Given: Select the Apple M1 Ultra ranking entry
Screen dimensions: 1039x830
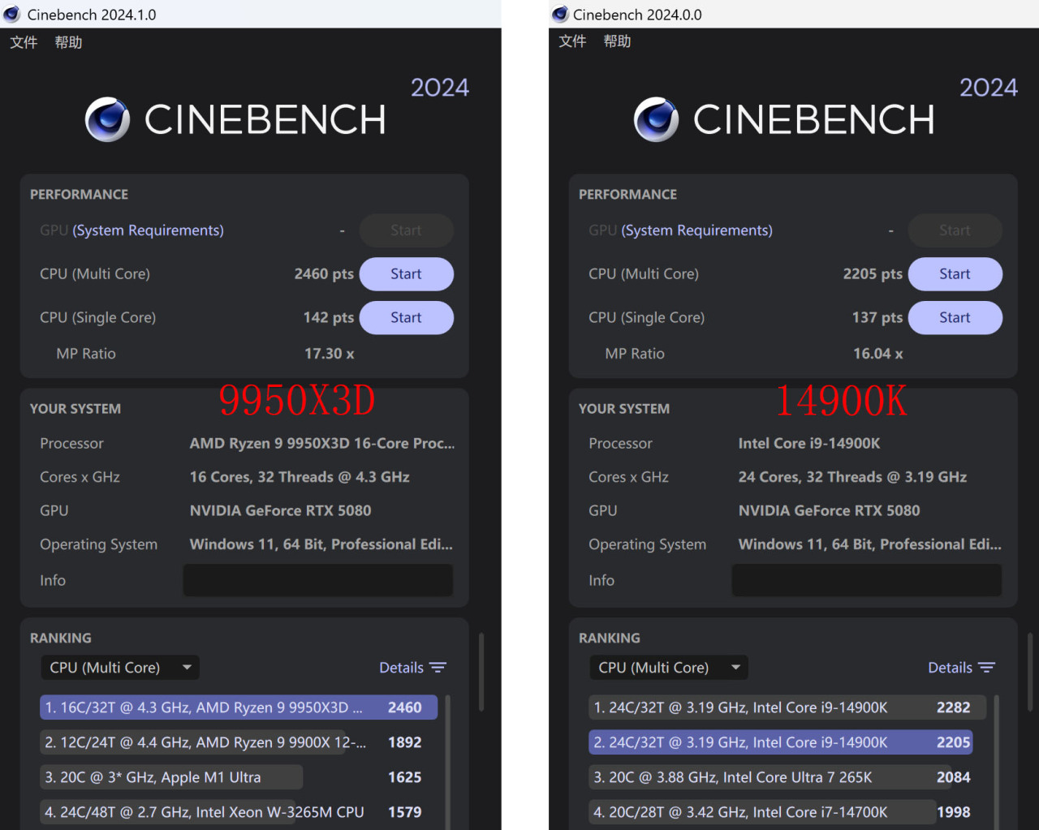Looking at the screenshot, I should [x=239, y=777].
